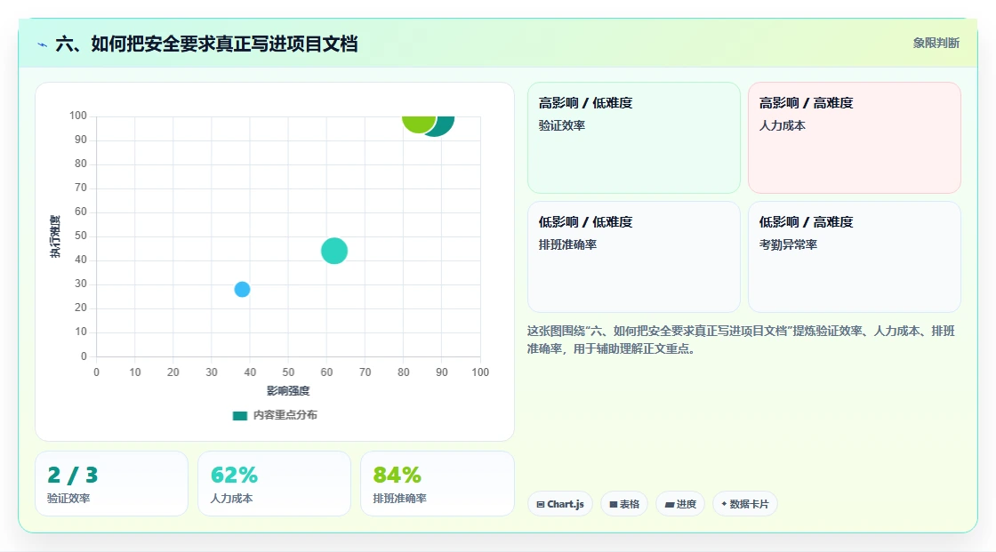Click the 影响强度 x-axis label
The width and height of the screenshot is (996, 552).
click(x=288, y=390)
